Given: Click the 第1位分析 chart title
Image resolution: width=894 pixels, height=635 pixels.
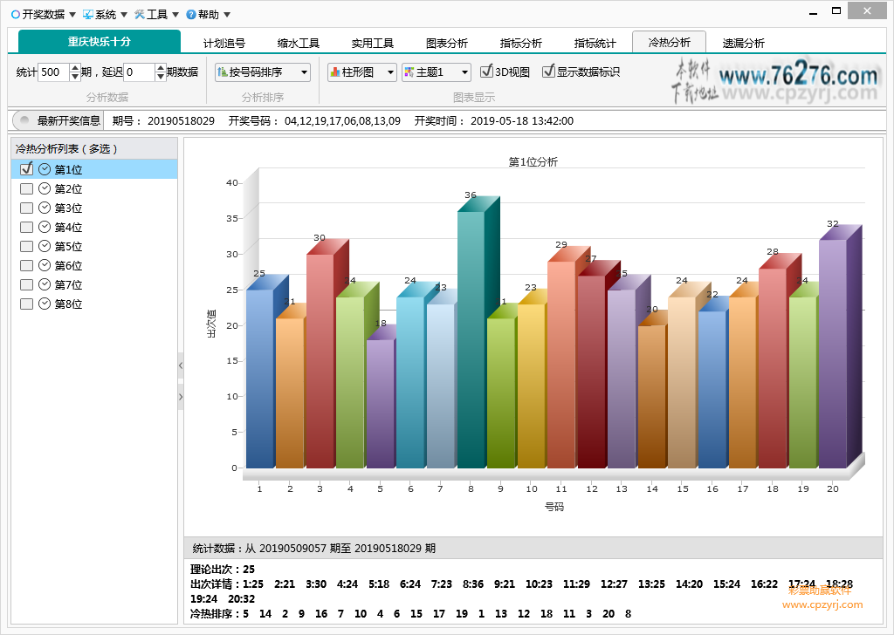Looking at the screenshot, I should point(533,161).
